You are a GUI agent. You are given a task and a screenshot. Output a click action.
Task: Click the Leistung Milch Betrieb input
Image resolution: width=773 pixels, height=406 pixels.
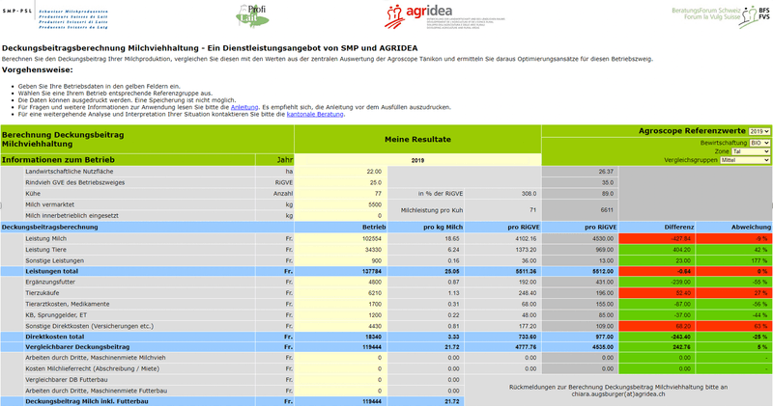point(341,238)
